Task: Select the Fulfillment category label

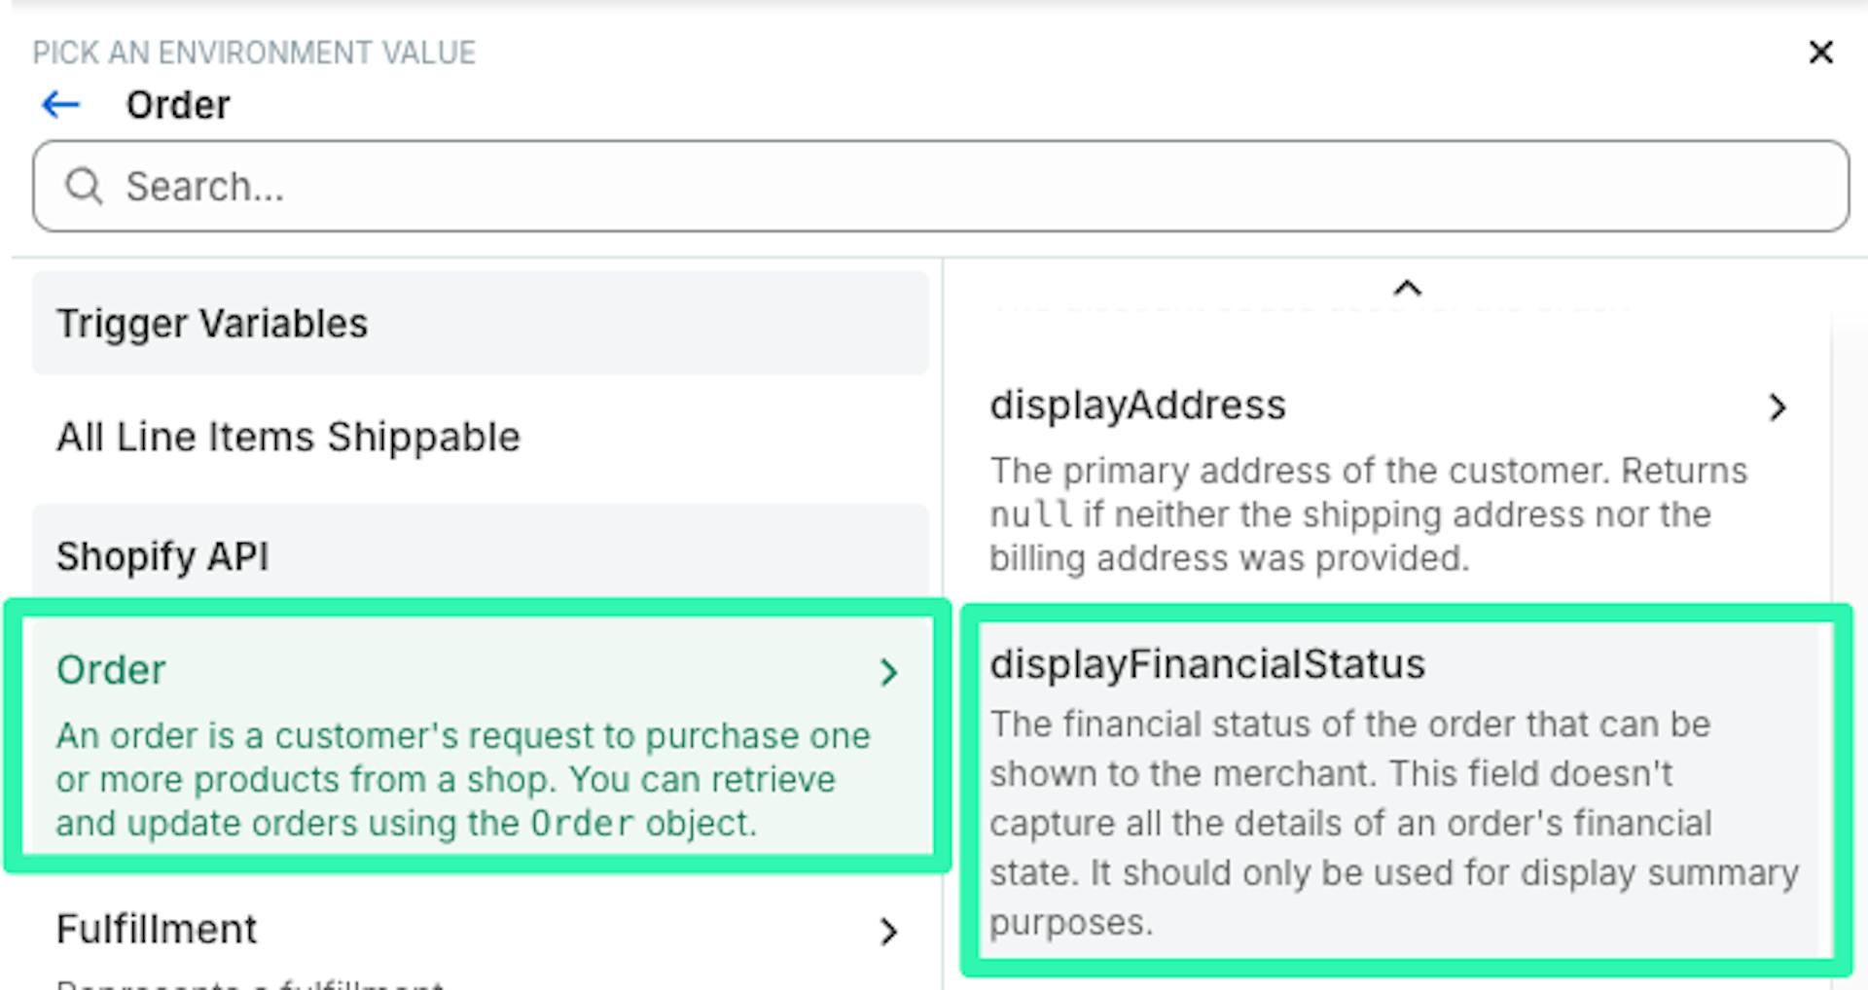Action: tap(157, 930)
